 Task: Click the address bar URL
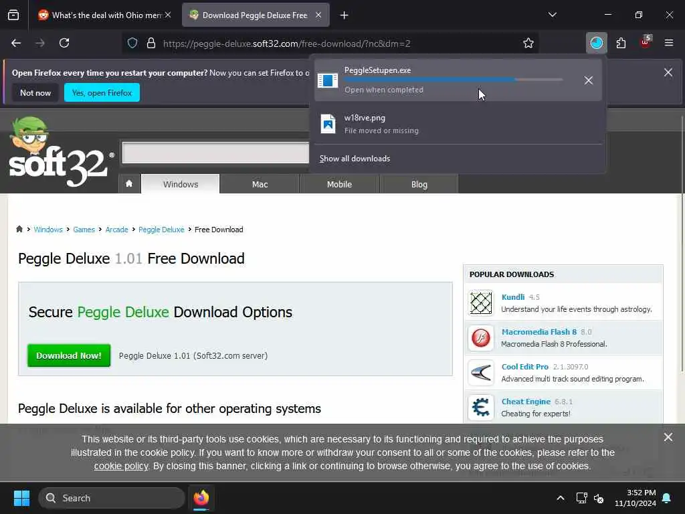(x=286, y=44)
